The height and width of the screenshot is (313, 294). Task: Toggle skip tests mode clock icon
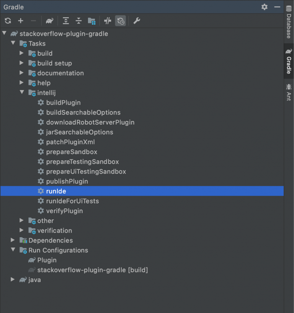pos(121,21)
